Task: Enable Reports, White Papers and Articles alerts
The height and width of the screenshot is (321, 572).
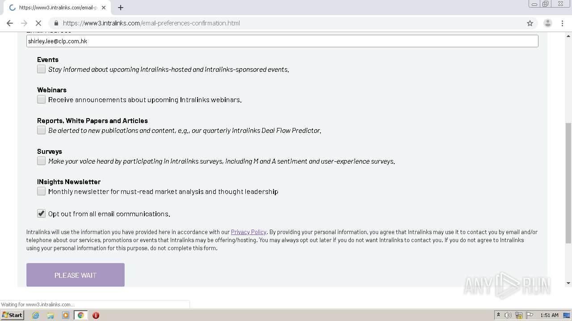Action: [41, 130]
